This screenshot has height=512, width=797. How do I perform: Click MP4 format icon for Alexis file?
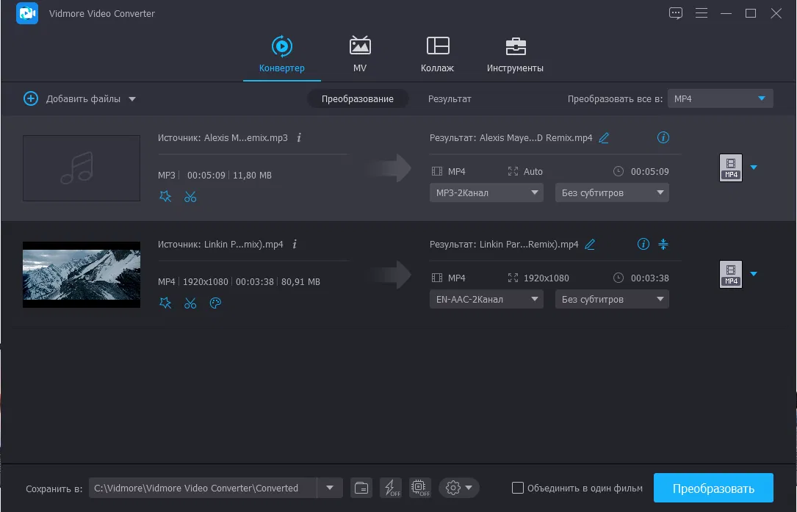[730, 167]
